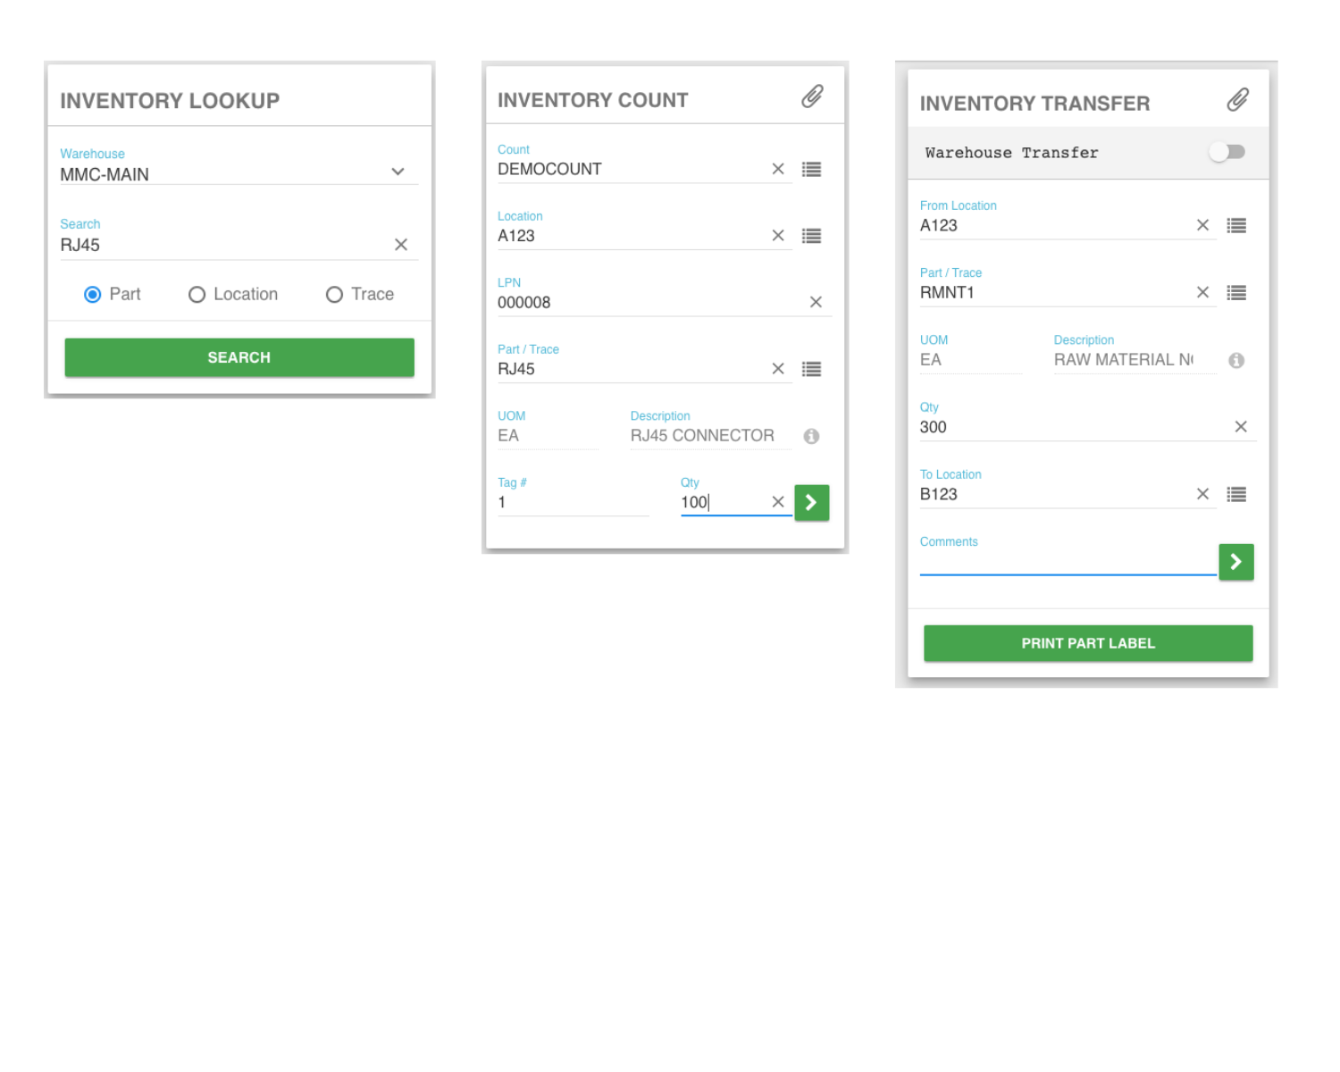Click the info icon beside RAW MATERIAL description

point(1237,360)
